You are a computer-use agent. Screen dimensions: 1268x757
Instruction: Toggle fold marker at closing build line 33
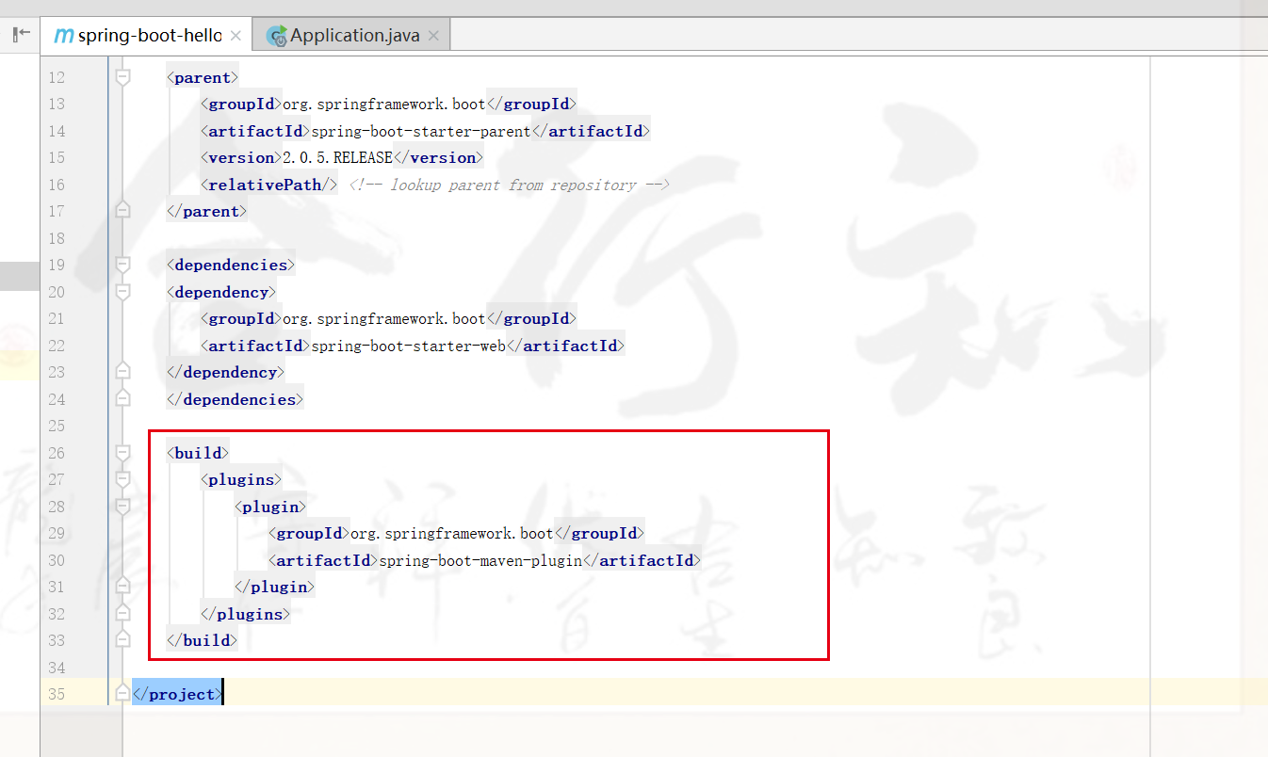pyautogui.click(x=122, y=640)
